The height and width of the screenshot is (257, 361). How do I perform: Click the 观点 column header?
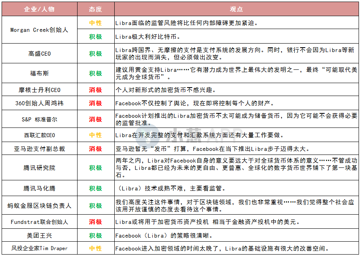pos(237,9)
